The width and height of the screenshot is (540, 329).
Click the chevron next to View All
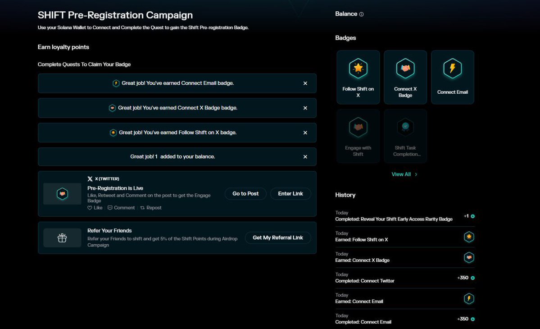coord(416,174)
